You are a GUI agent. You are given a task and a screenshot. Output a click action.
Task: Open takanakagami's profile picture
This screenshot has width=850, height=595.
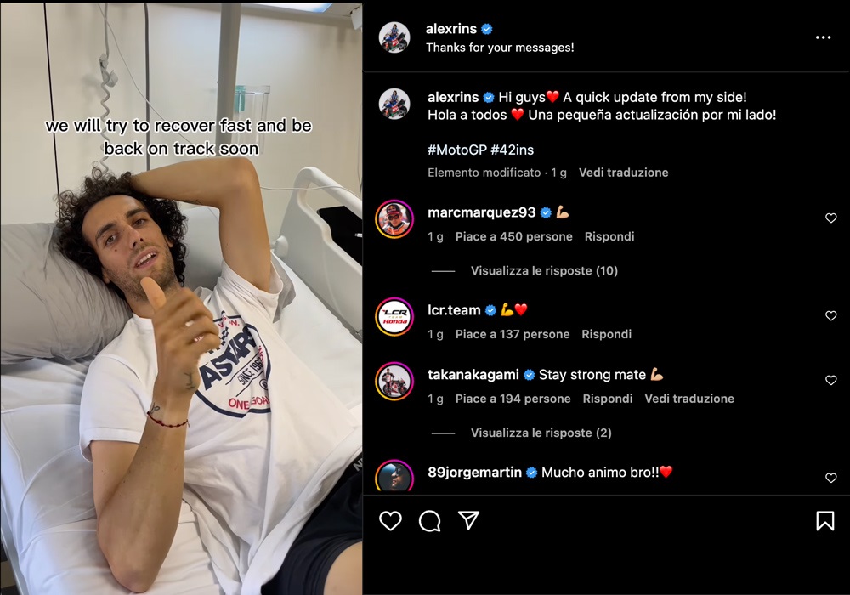pos(394,381)
